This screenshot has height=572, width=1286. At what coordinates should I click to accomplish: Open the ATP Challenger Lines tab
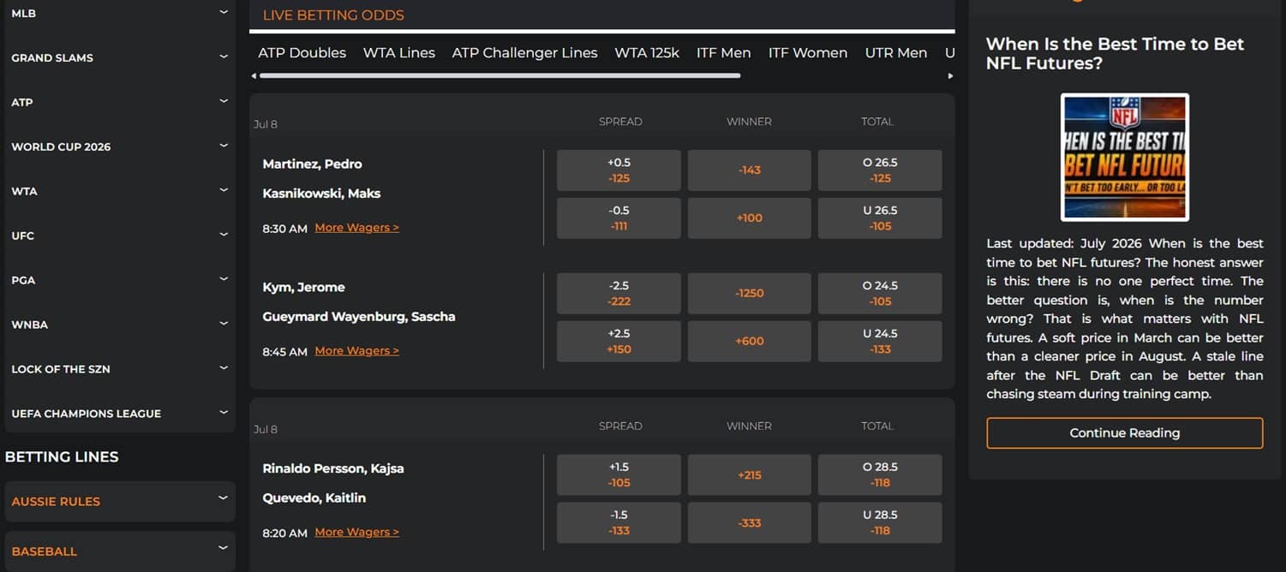pyautogui.click(x=524, y=53)
